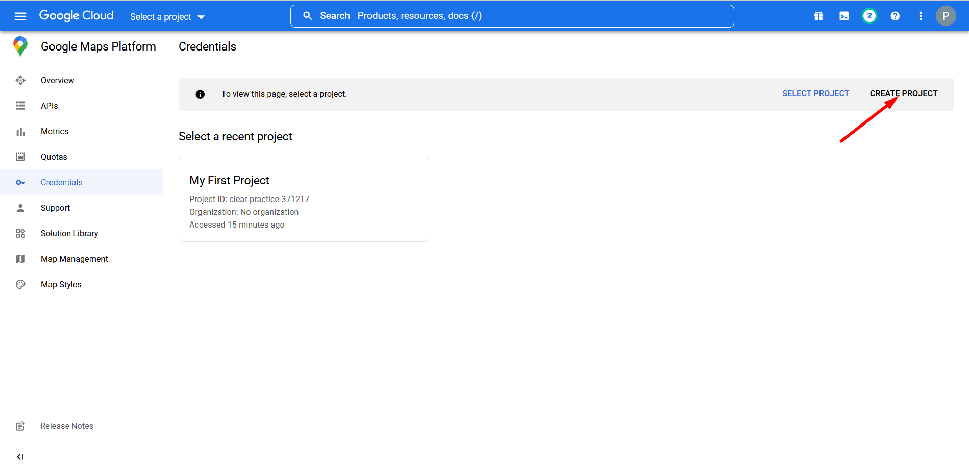This screenshot has width=969, height=472.
Task: Click the Support person icon
Action: (20, 208)
